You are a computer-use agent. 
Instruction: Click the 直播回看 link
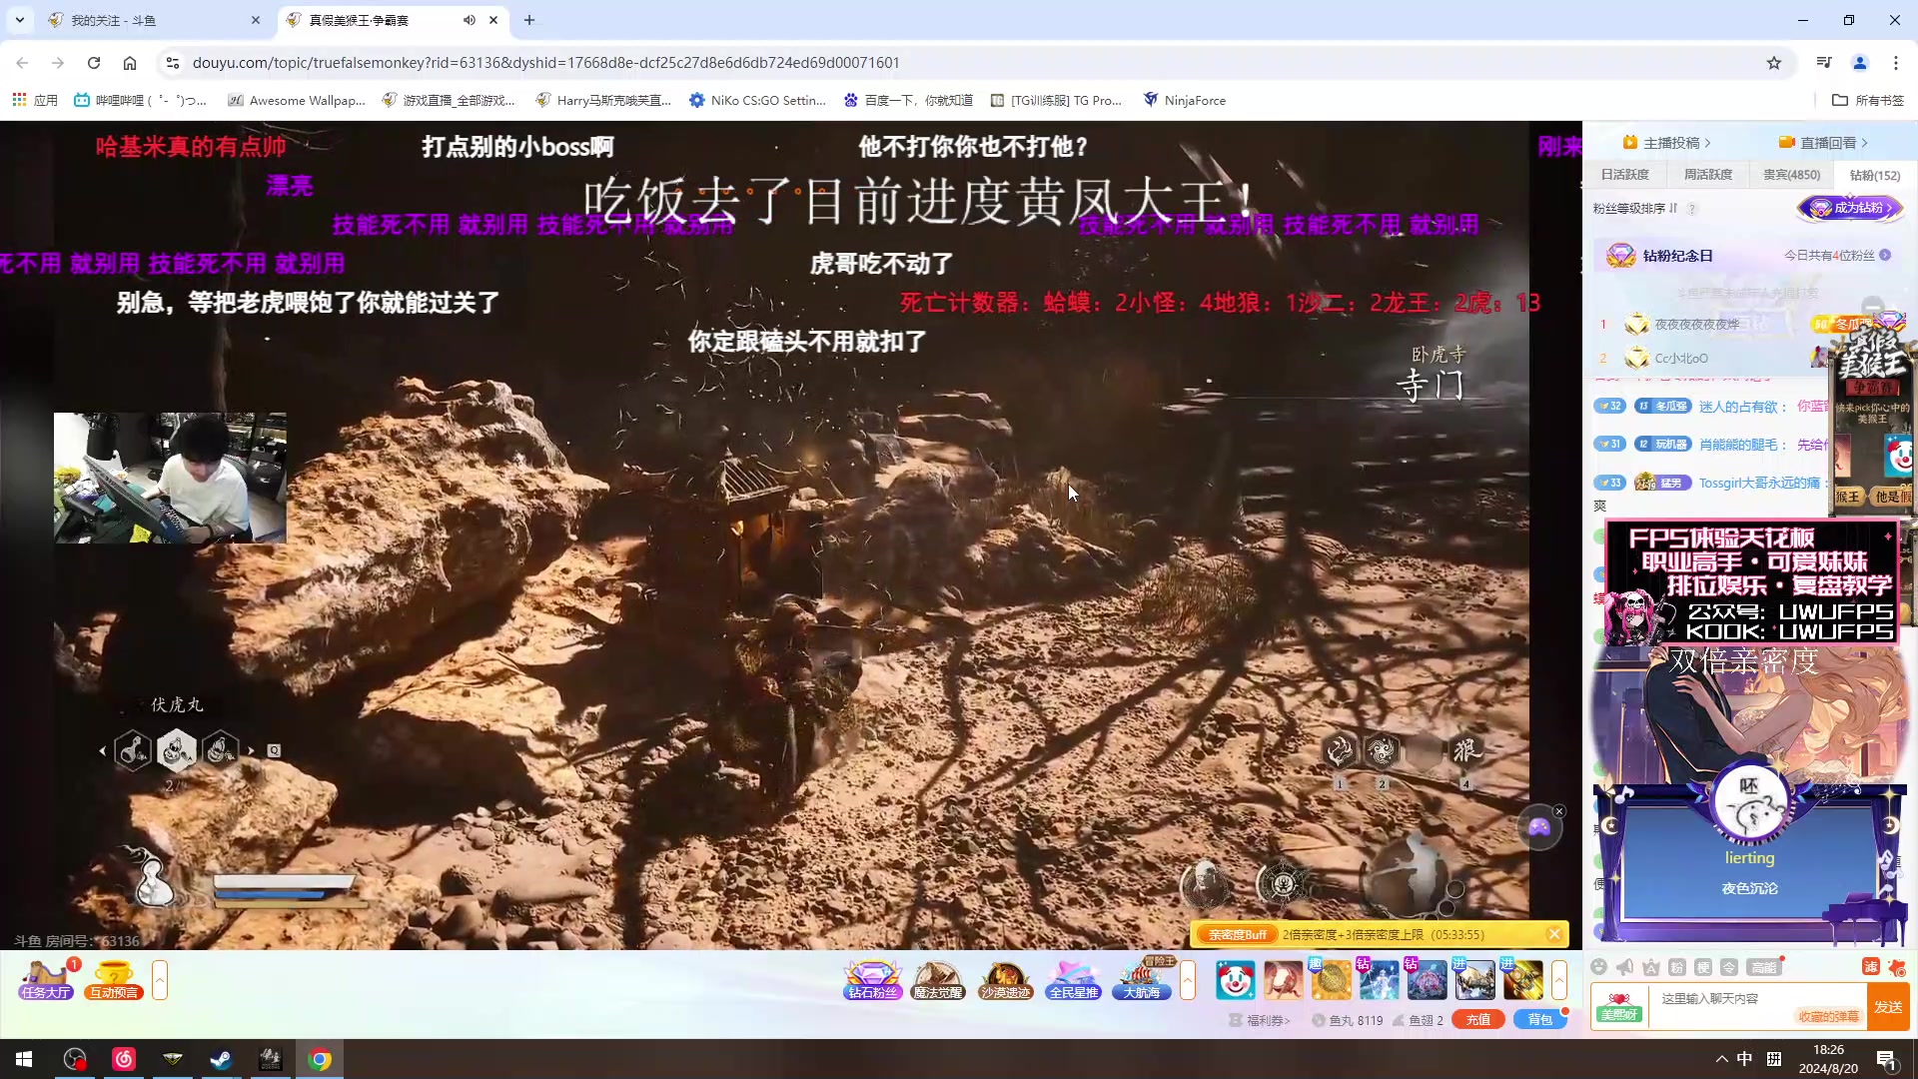(1823, 143)
